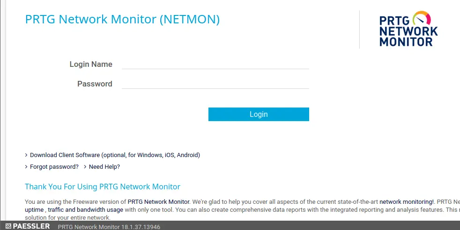Open the Forgot password? link
This screenshot has width=460, height=230.
pyautogui.click(x=54, y=167)
